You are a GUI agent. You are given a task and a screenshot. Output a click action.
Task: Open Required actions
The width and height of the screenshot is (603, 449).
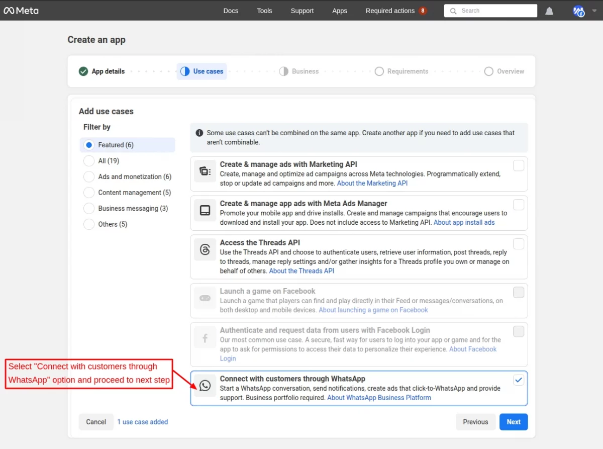click(390, 11)
